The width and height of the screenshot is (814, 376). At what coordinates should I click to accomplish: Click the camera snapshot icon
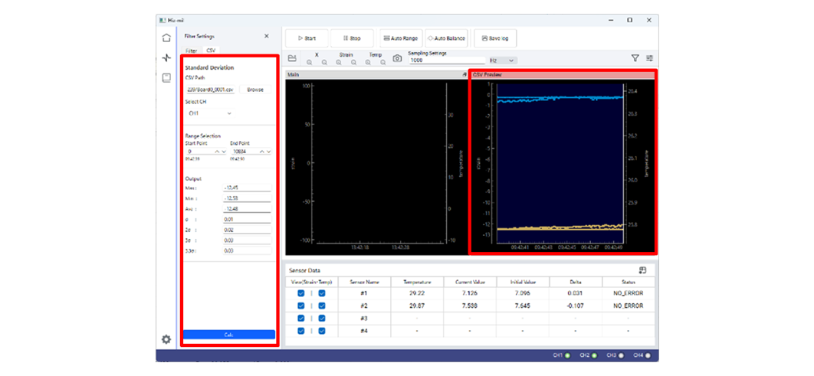[397, 58]
